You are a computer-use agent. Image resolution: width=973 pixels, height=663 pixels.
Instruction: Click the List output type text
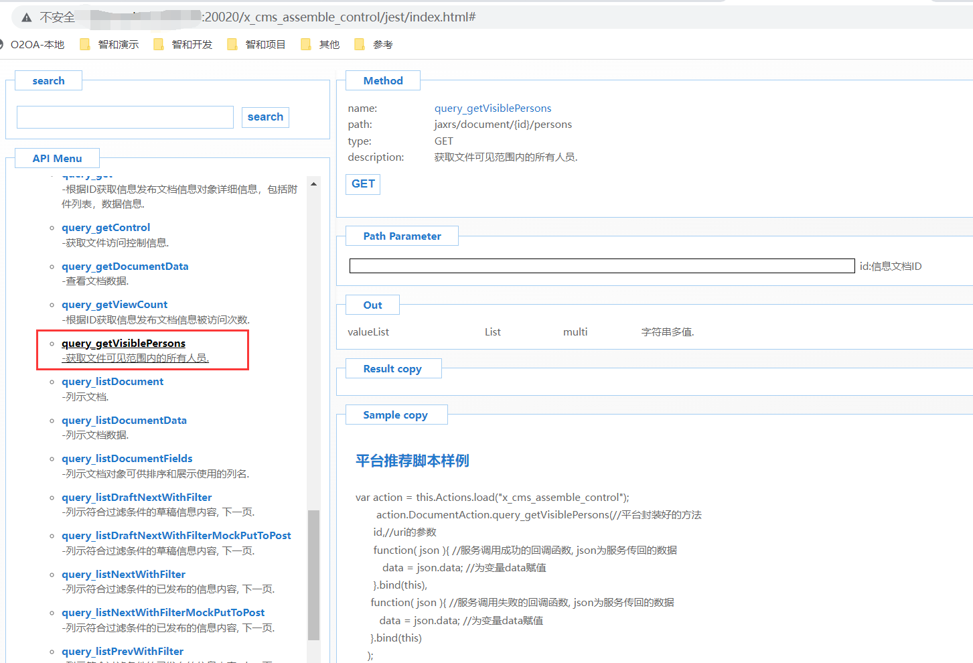(x=493, y=332)
